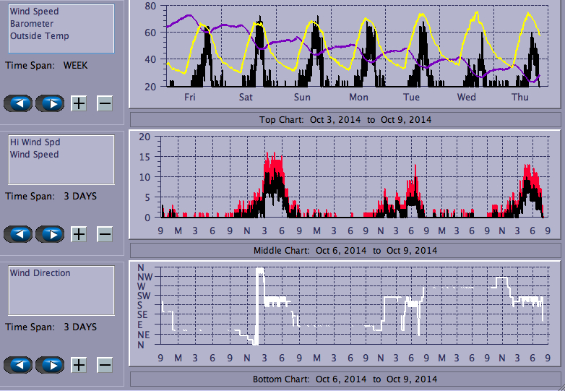Screen dimensions: 565x391
Task: Select Outside Temp in the top chart list
Action: pyautogui.click(x=39, y=36)
